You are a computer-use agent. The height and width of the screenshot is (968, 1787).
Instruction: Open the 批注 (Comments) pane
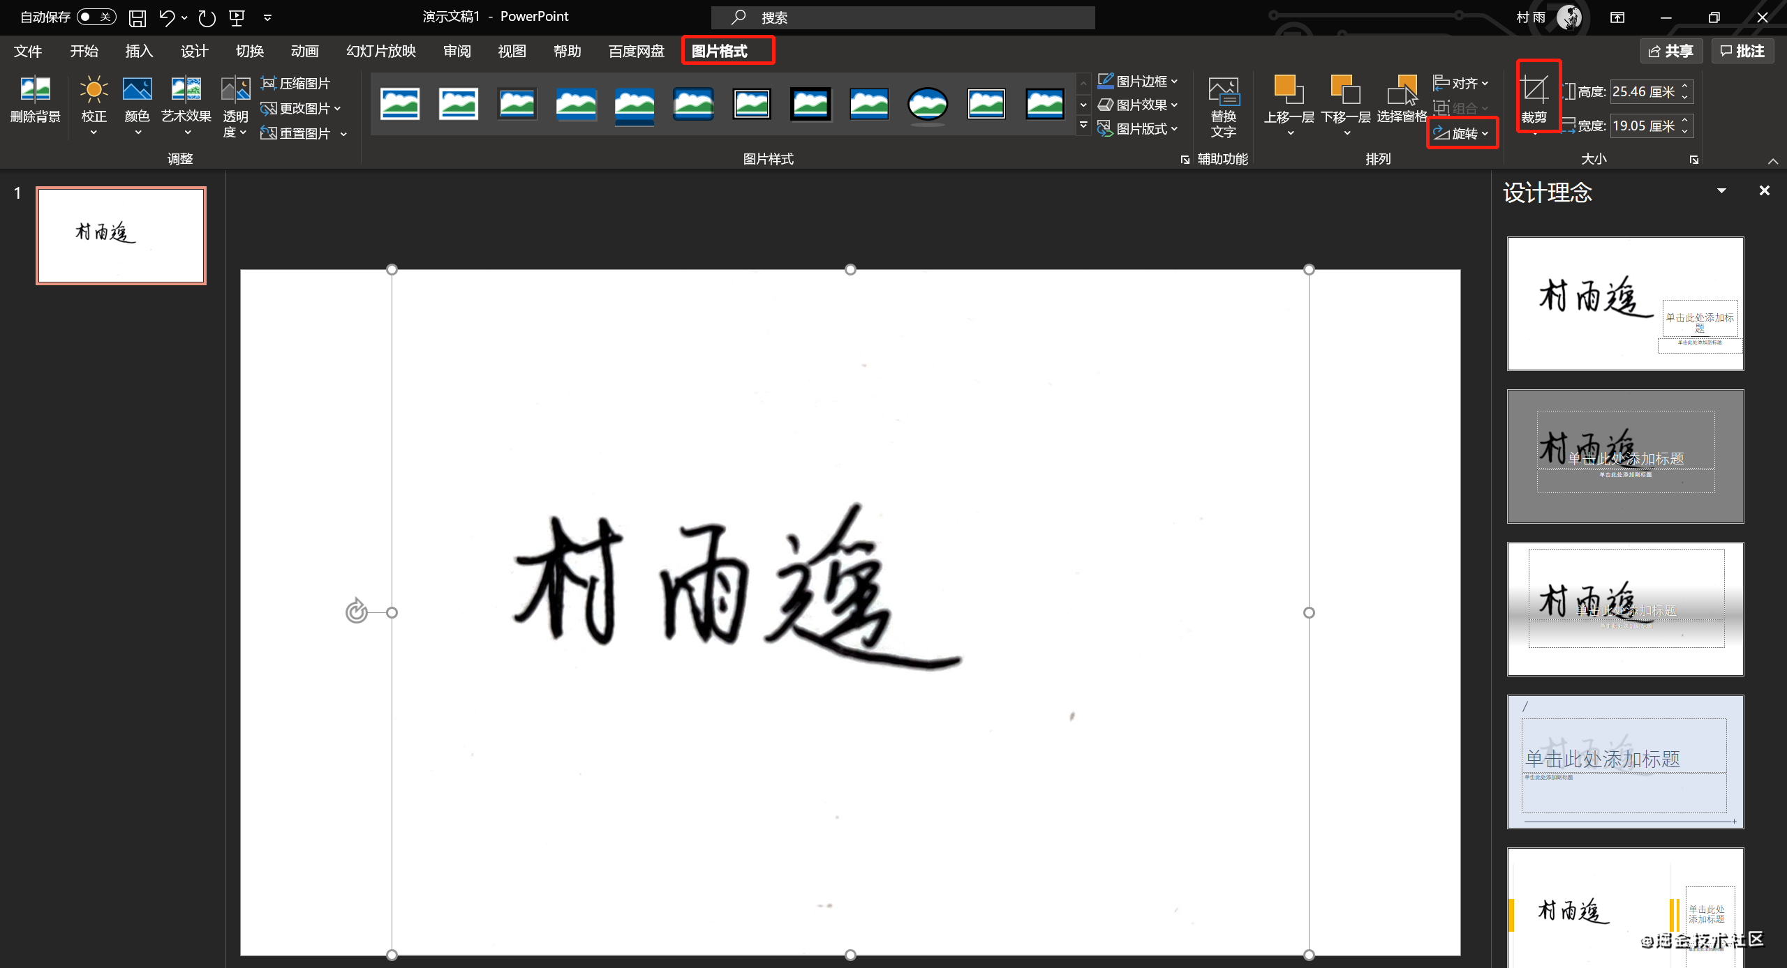pyautogui.click(x=1742, y=50)
